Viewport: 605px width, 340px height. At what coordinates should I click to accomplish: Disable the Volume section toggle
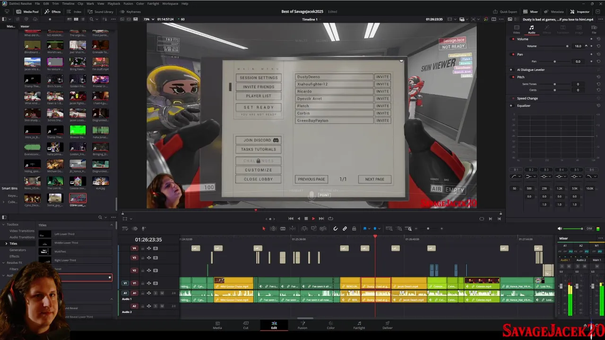tap(513, 39)
